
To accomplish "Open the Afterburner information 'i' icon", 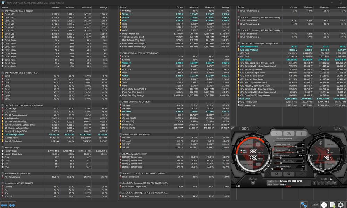I will [301, 133].
